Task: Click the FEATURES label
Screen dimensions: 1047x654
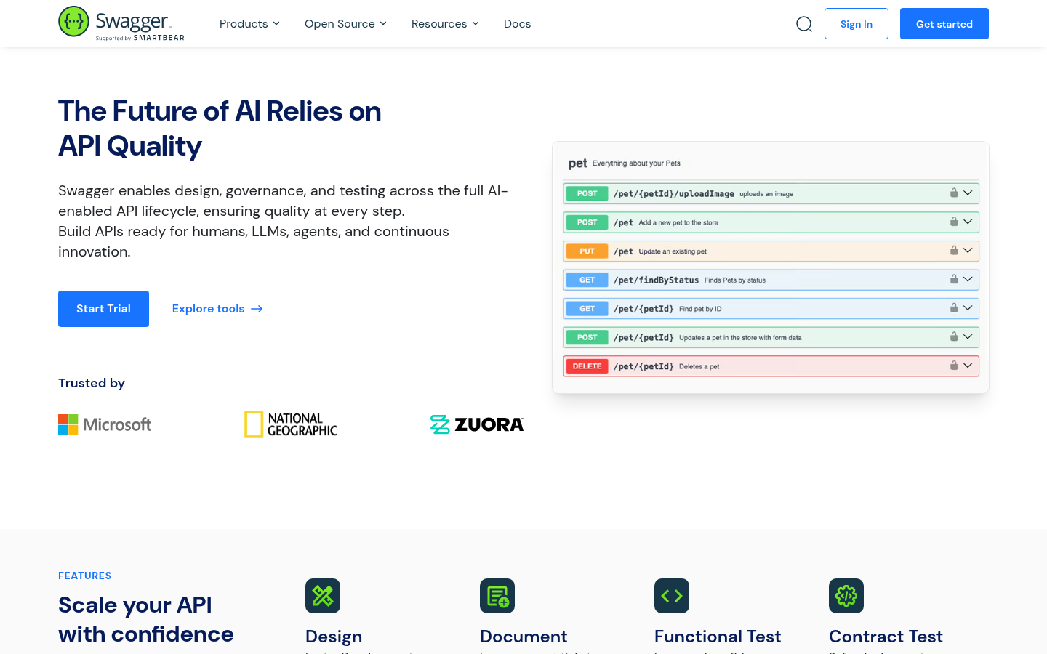Action: tap(85, 576)
